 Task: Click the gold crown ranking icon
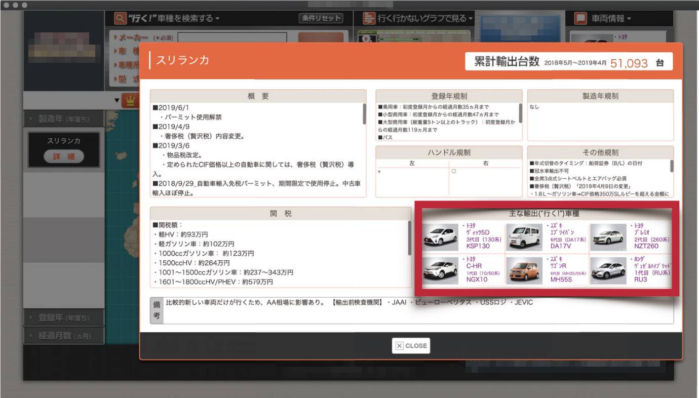click(x=131, y=101)
